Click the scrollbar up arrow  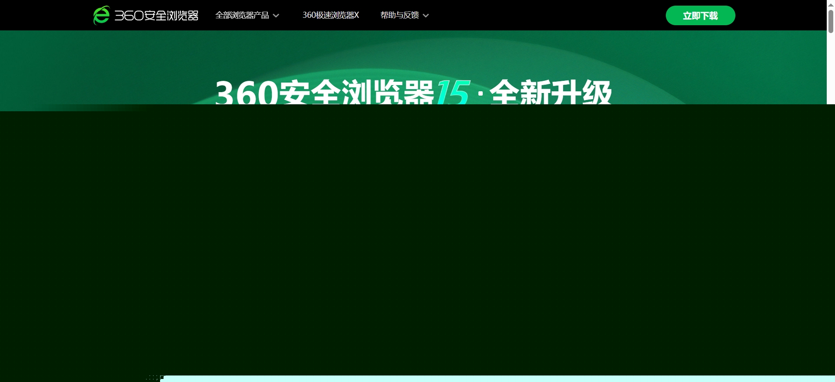pos(831,4)
